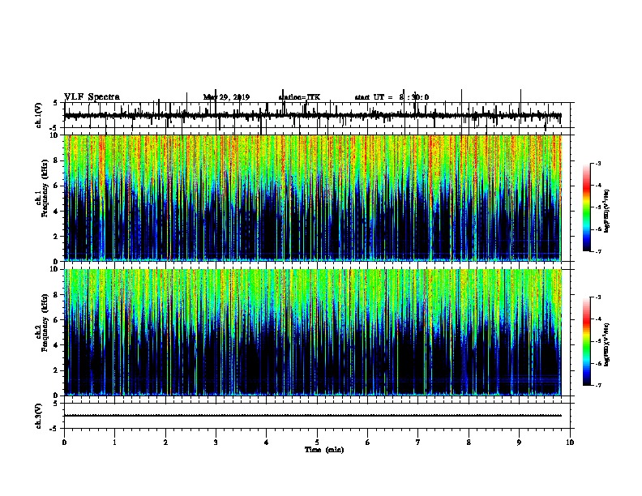Click inside the ch.2 spectrogram panel
The width and height of the screenshot is (642, 496).
pyautogui.click(x=313, y=332)
